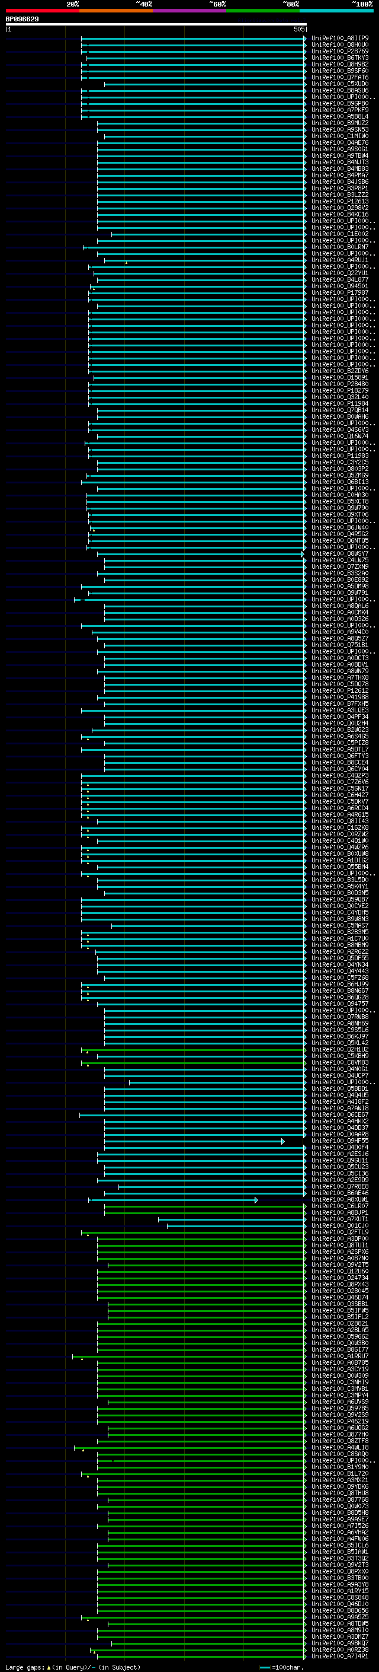This screenshot has height=1672, width=379.
Task: Click the UniRef100_B6AE46 label
Action: pyautogui.click(x=340, y=1193)
